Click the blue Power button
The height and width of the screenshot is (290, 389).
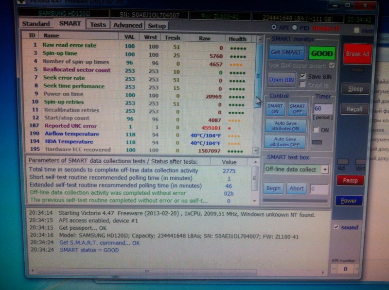point(349,200)
